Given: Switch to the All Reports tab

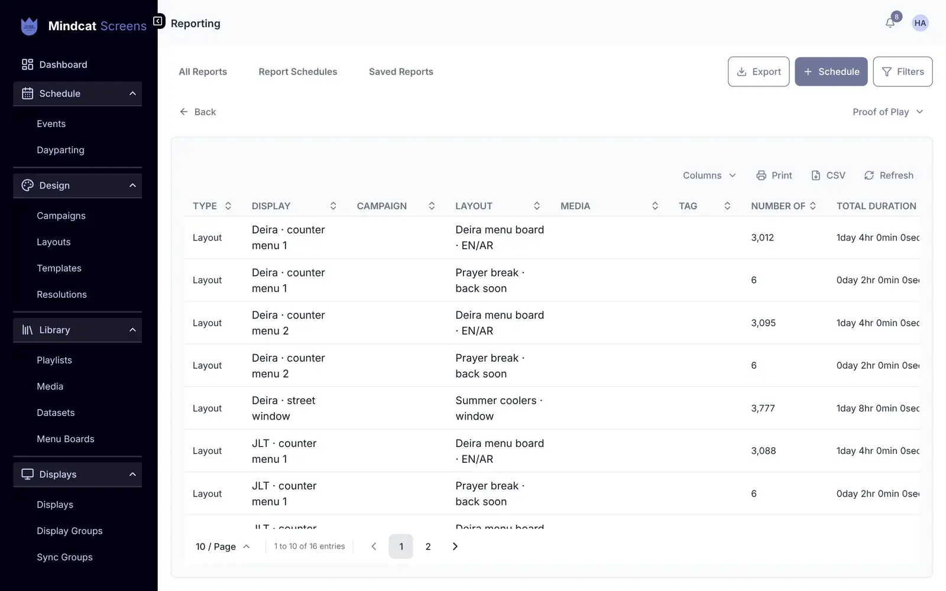Looking at the screenshot, I should [x=203, y=72].
